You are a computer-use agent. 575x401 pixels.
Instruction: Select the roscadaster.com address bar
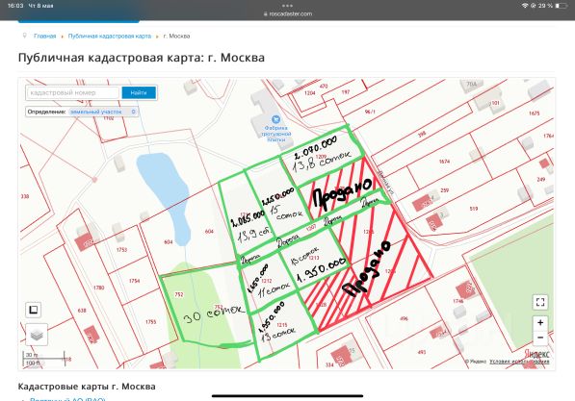[287, 13]
